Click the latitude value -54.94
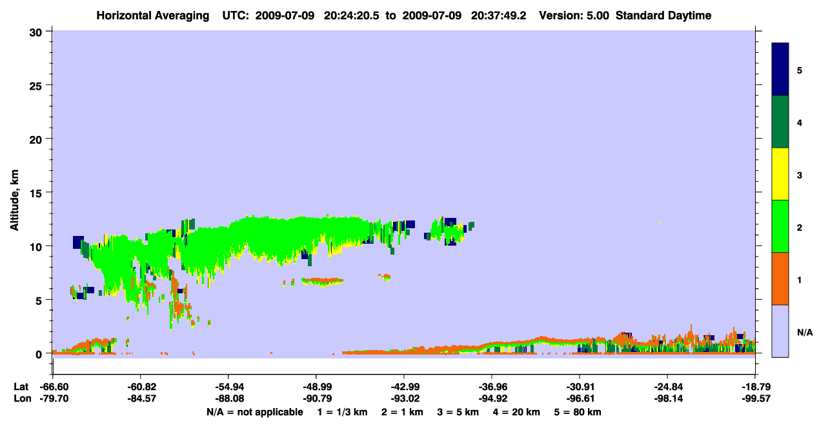Screen dimensions: 839x430 point(228,387)
